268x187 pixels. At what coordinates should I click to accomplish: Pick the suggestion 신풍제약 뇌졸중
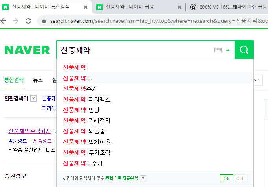point(155,131)
